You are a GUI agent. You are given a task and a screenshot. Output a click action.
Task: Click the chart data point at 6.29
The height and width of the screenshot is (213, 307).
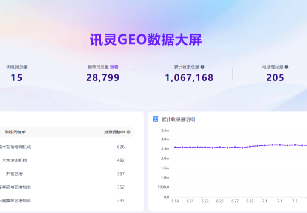point(250,146)
